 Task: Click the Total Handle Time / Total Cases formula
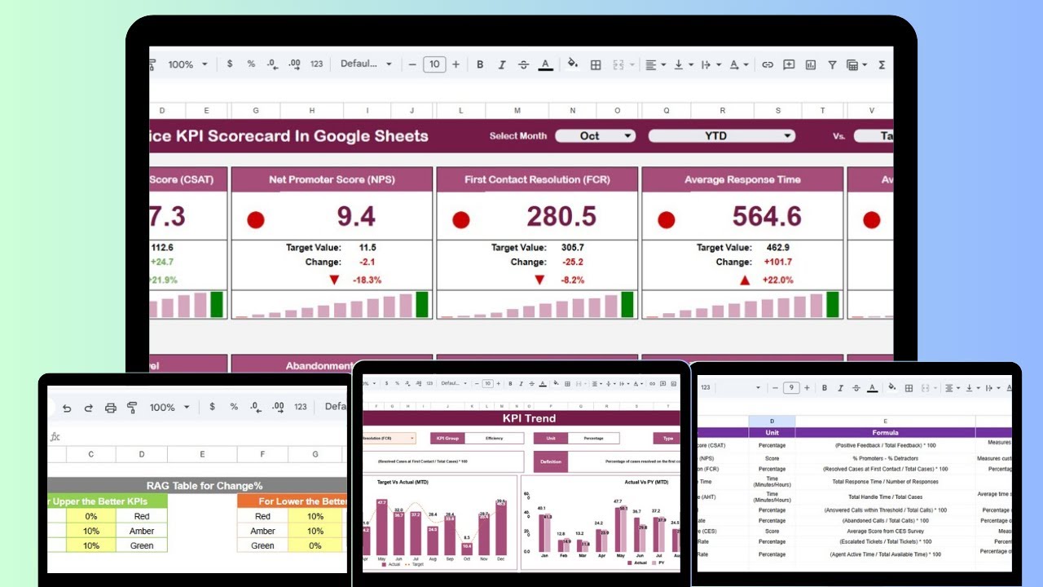(x=885, y=497)
